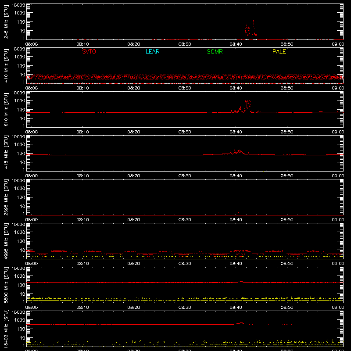Click the 1000 tick value on 410 MHz axis

click(20, 57)
